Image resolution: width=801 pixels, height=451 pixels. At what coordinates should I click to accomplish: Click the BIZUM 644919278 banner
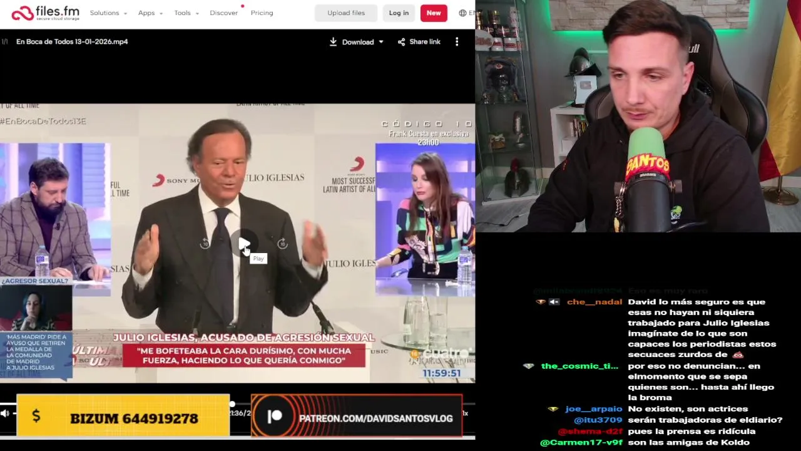123,416
